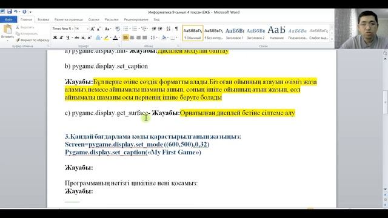388x218 pixels.
Task: Sort the selected text
Action: [169, 29]
